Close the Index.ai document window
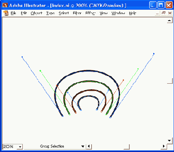The width and height of the screenshot is (174, 152). (170, 13)
